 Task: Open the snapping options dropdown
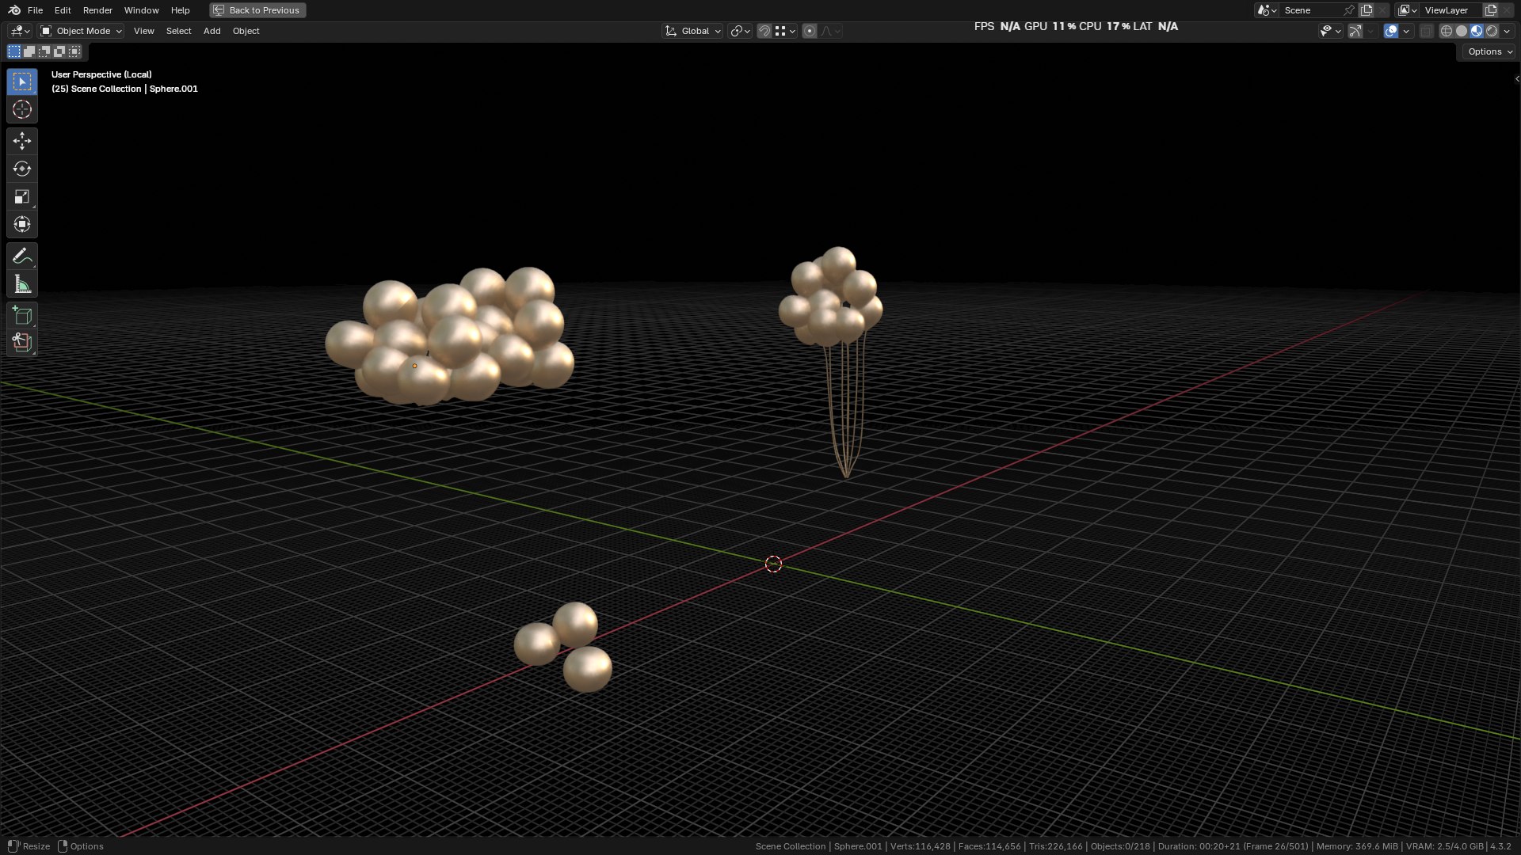(x=785, y=31)
